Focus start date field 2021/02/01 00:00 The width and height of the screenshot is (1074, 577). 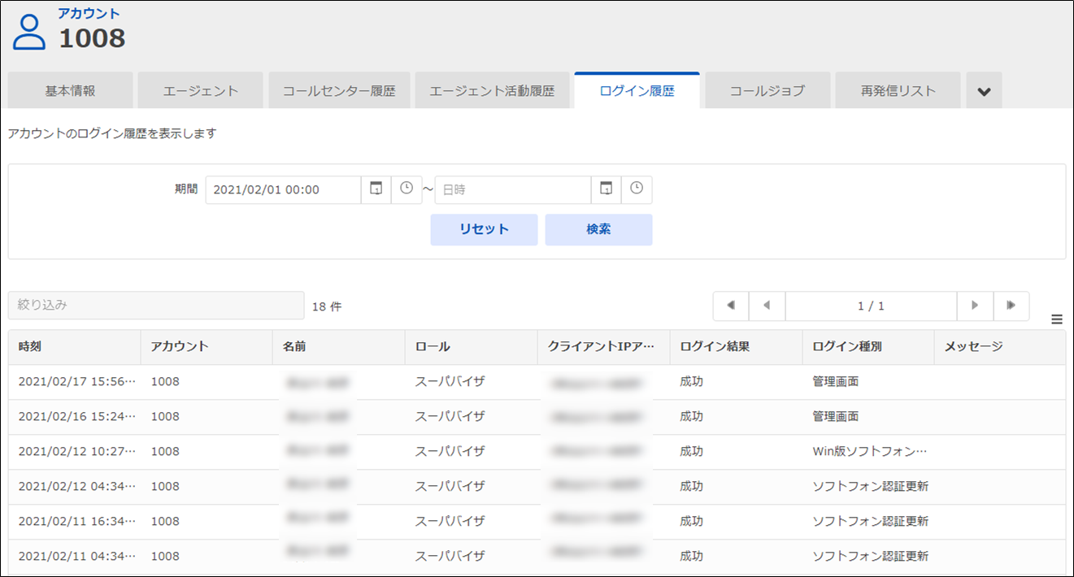[x=283, y=189]
